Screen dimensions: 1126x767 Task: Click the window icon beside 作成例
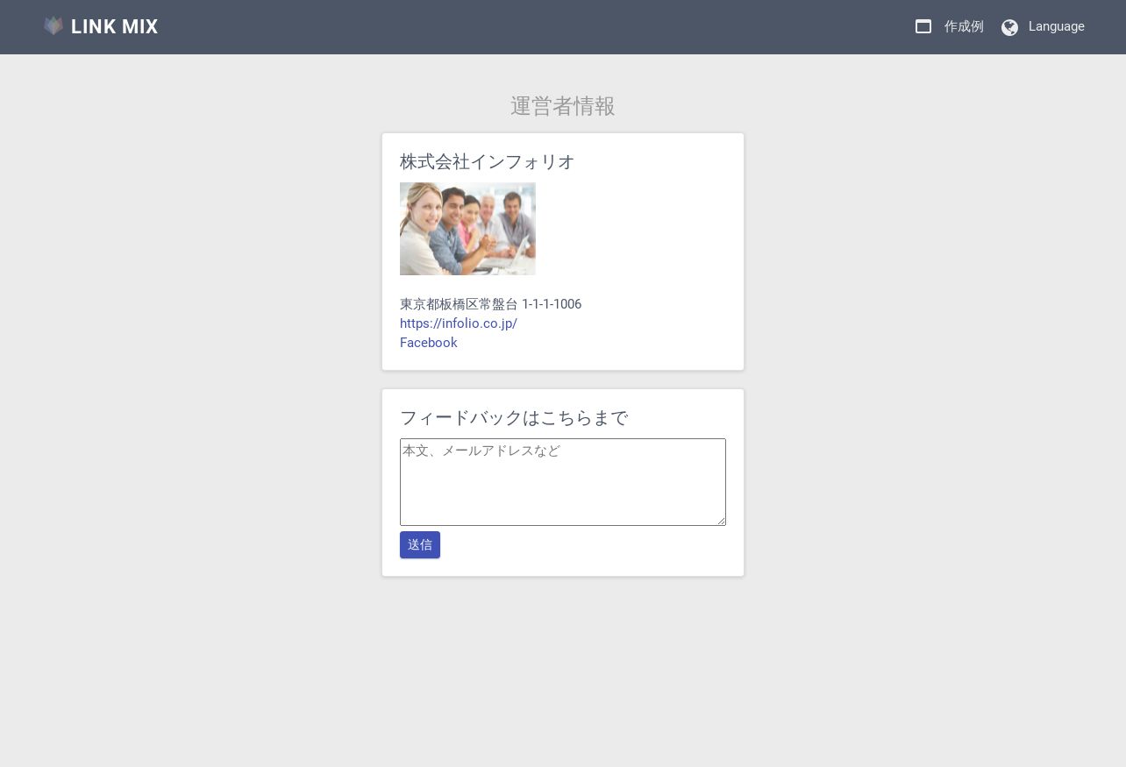coord(923,26)
